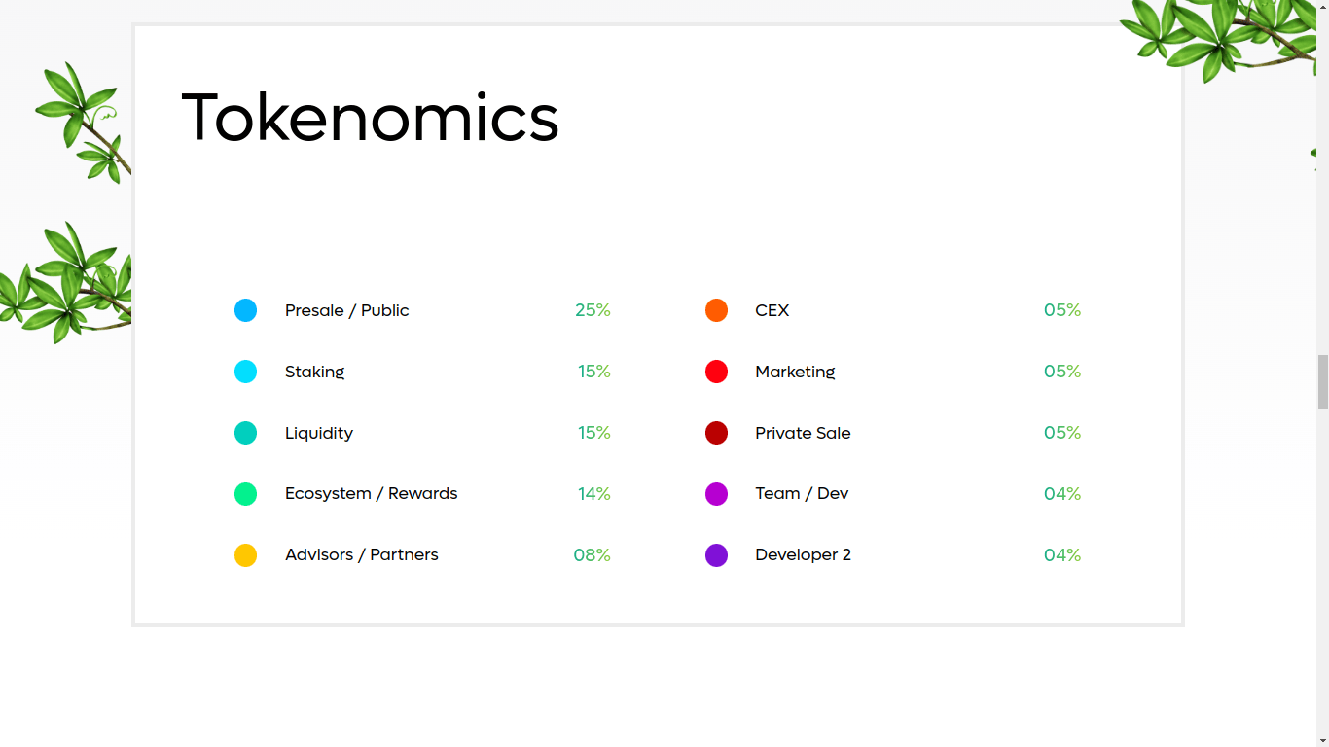Click the vertical scrollbar thumb

[x=1322, y=382]
